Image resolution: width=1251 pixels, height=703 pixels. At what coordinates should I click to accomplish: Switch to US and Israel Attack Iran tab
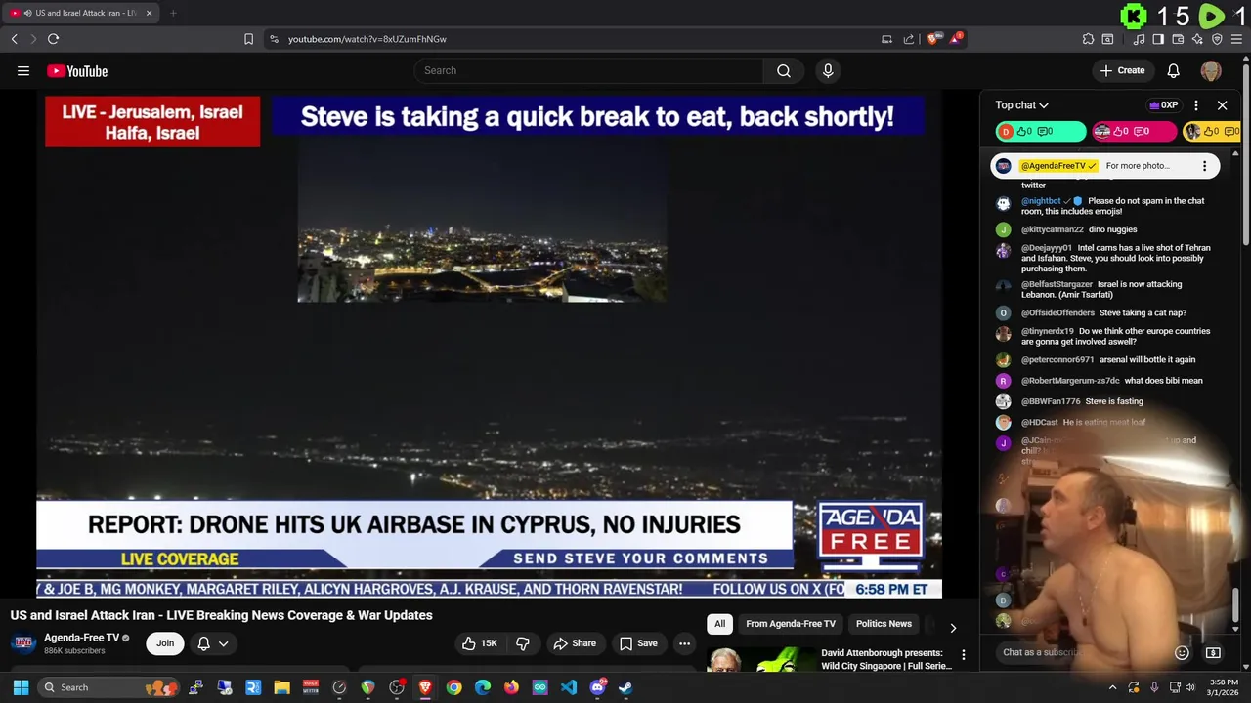click(80, 13)
